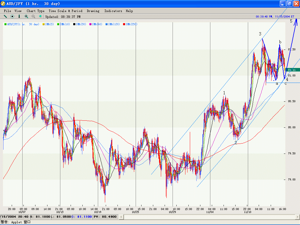
Task: Restore down the chart window
Action: point(289,4)
